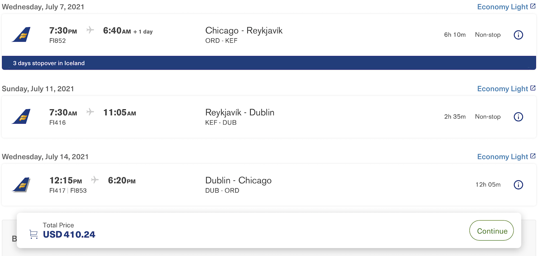Image resolution: width=538 pixels, height=256 pixels.
Task: Select the 3 days stopover in Iceland banner
Action: (49, 63)
